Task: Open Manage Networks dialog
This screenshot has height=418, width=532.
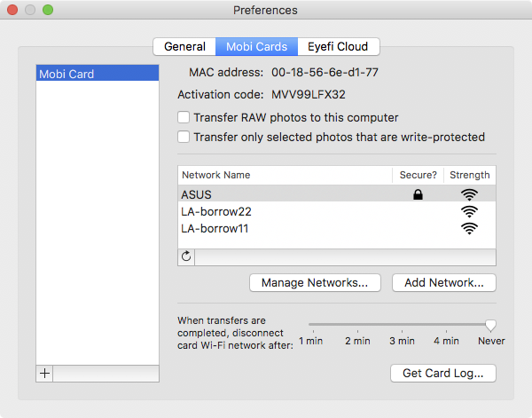Action: coord(315,283)
